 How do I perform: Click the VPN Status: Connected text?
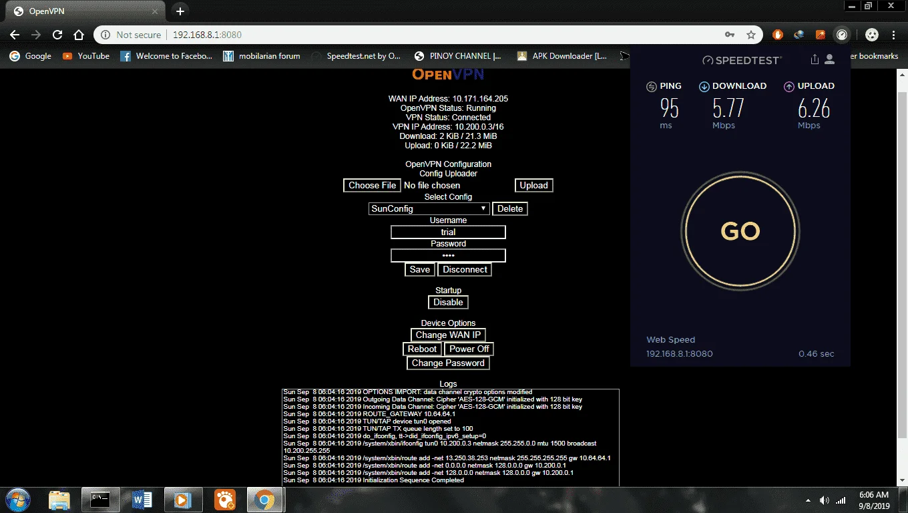448,117
